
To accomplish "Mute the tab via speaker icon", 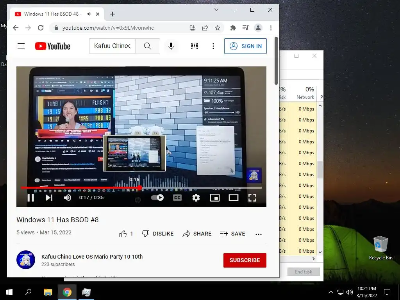I will [89, 14].
